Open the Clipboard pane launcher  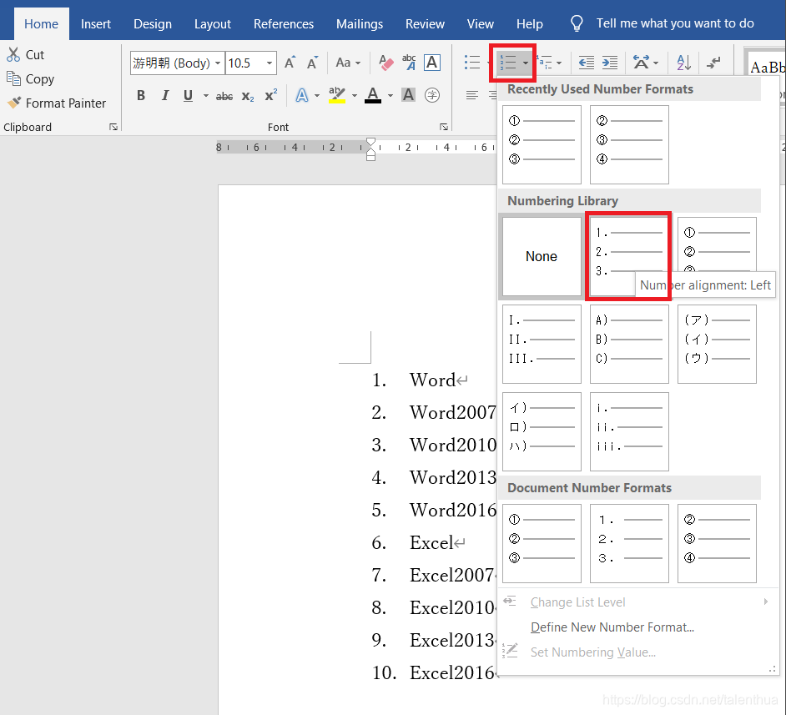coord(113,128)
